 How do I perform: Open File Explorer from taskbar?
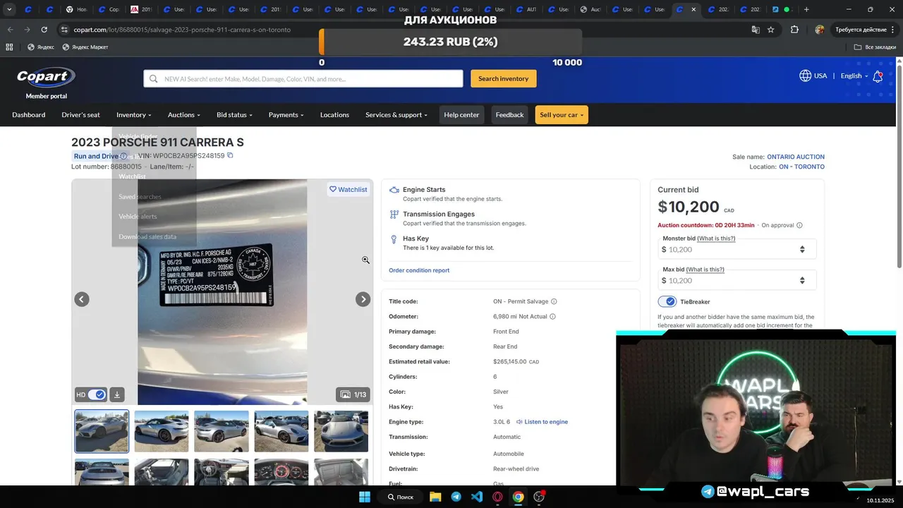tap(435, 497)
